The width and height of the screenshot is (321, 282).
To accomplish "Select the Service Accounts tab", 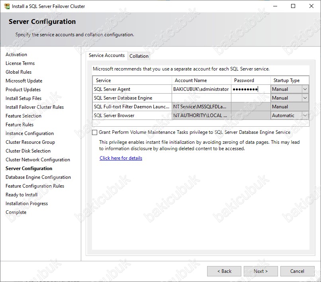I will [107, 55].
